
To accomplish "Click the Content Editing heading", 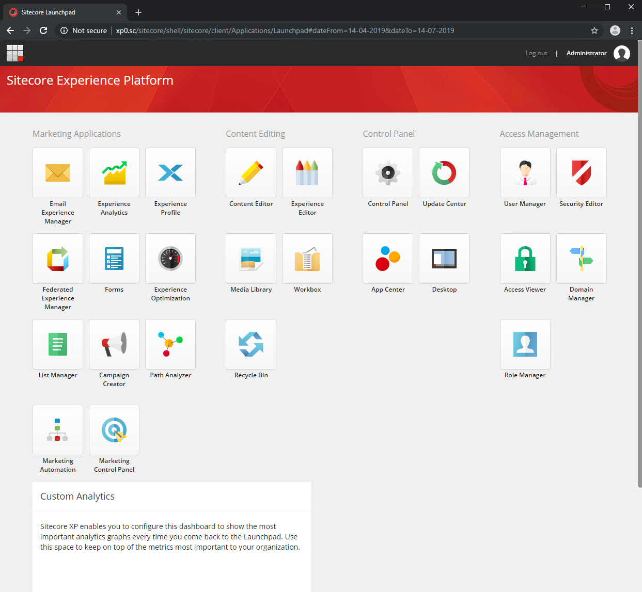I will (x=255, y=134).
